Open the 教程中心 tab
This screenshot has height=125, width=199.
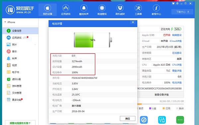click(x=156, y=10)
